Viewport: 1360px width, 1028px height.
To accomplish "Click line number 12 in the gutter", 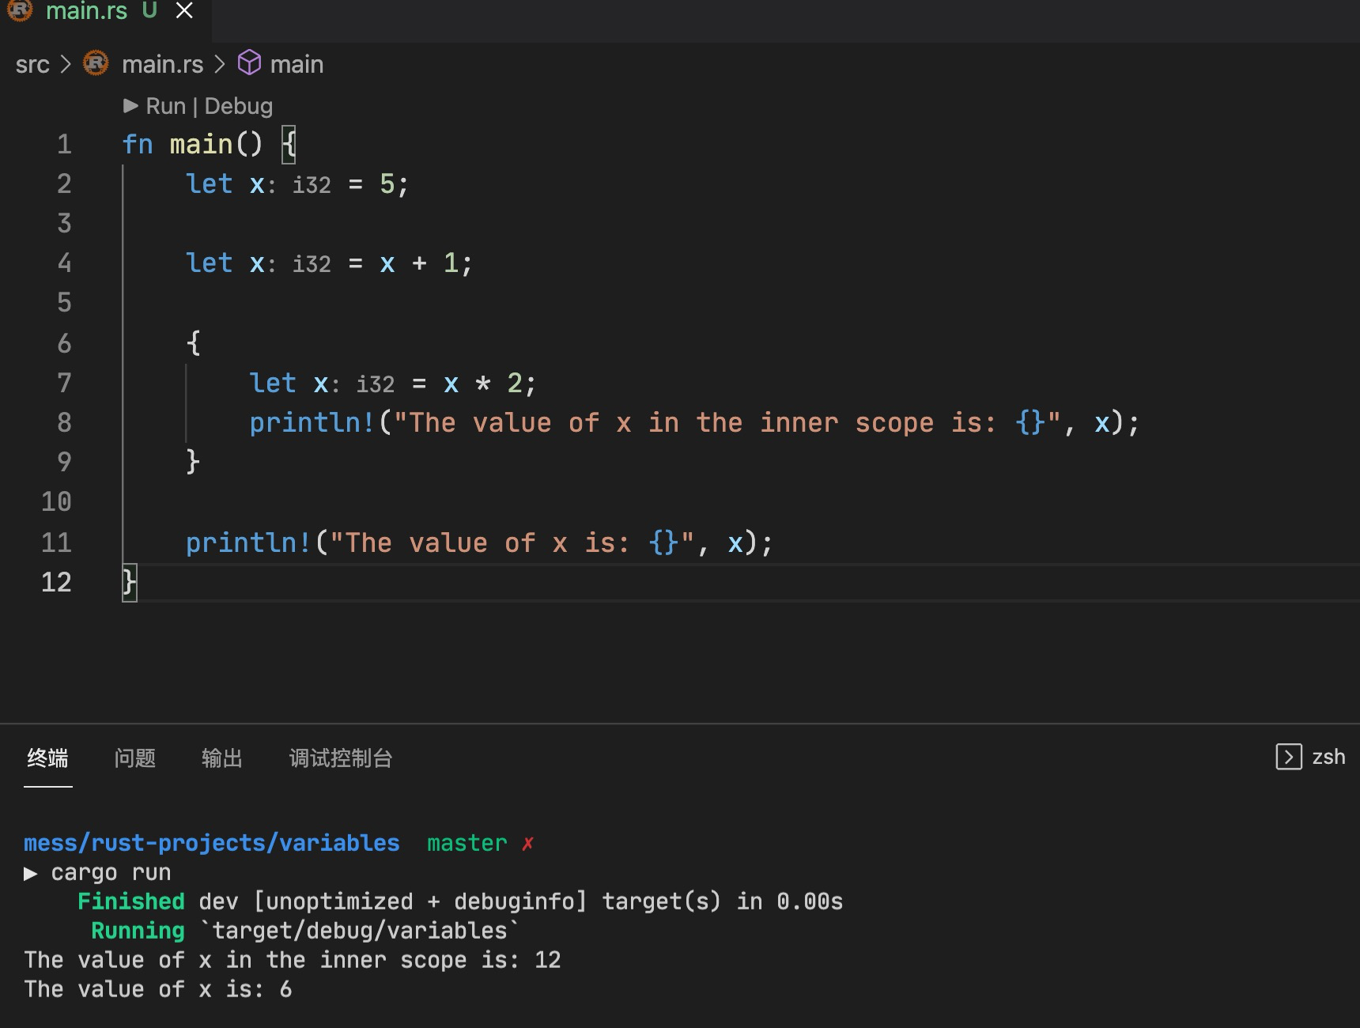I will (x=56, y=582).
